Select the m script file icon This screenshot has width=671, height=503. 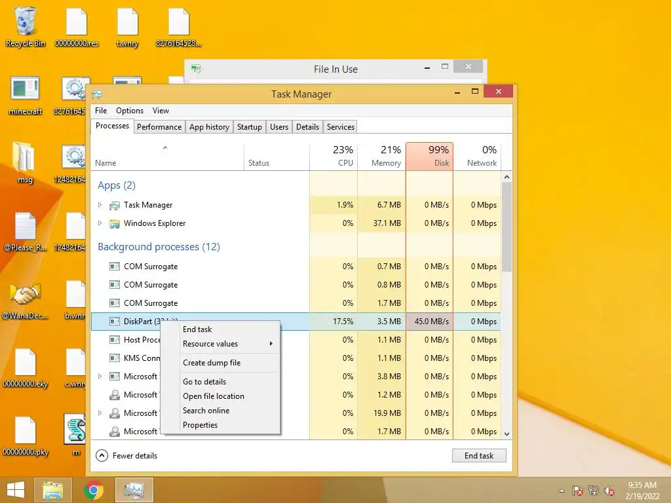pyautogui.click(x=75, y=435)
